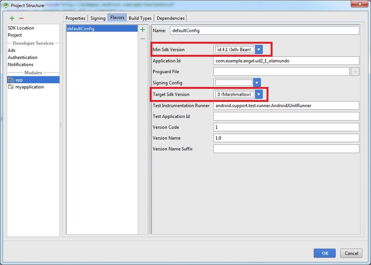Image resolution: width=371 pixels, height=265 pixels.
Task: Open the Build Types tab
Action: click(x=140, y=18)
